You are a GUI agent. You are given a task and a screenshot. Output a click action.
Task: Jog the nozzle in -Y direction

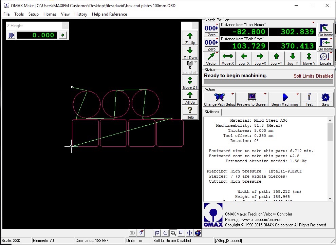(293, 59)
